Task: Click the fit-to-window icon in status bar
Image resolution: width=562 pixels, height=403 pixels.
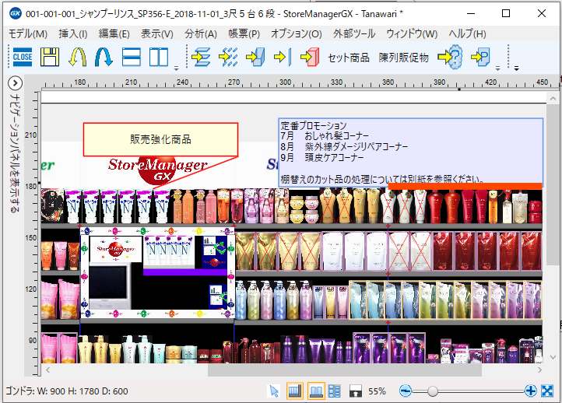Action: coord(547,391)
